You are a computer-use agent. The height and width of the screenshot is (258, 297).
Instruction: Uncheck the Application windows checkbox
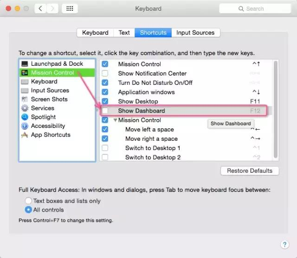pos(105,92)
